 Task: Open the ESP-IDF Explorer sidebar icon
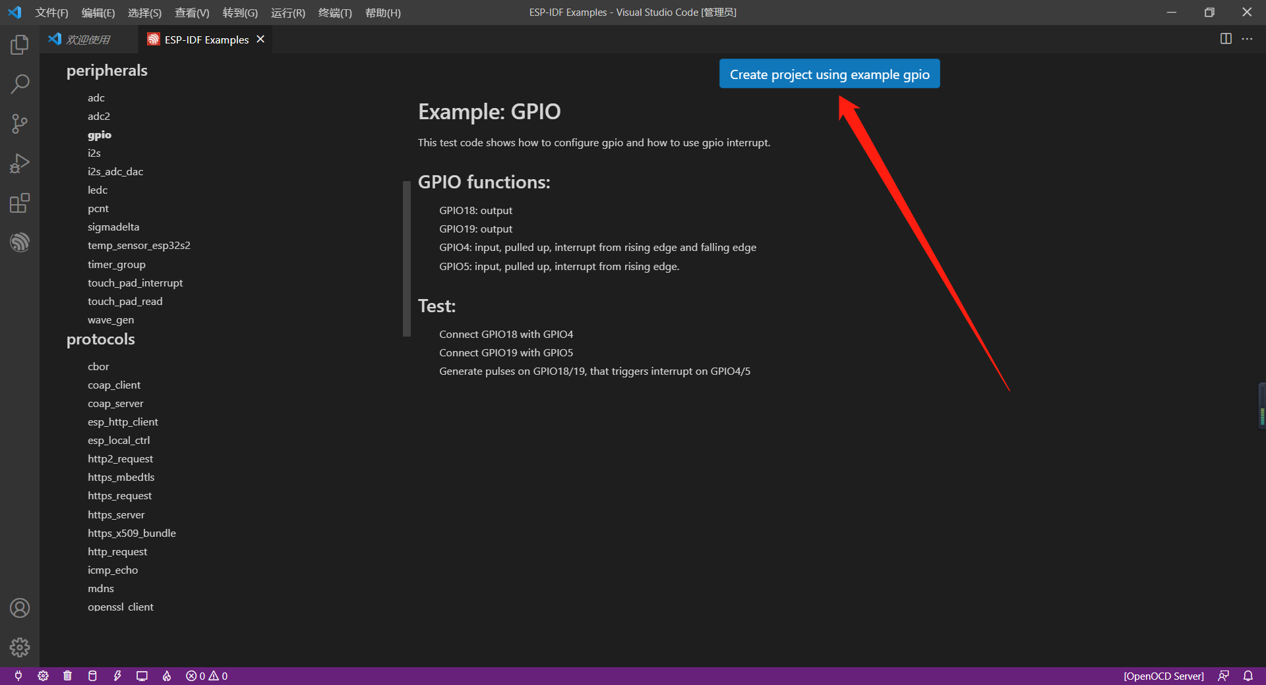point(20,242)
